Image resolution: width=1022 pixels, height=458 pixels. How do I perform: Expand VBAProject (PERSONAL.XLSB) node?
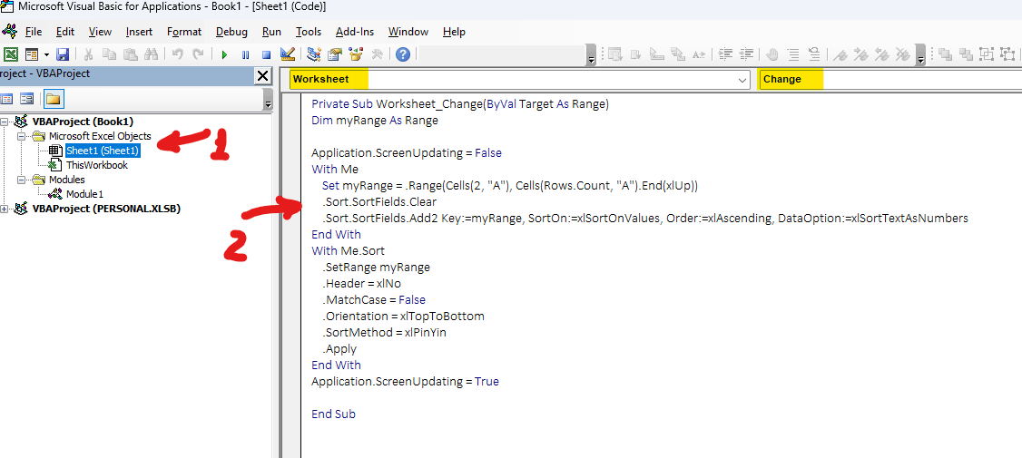5,210
